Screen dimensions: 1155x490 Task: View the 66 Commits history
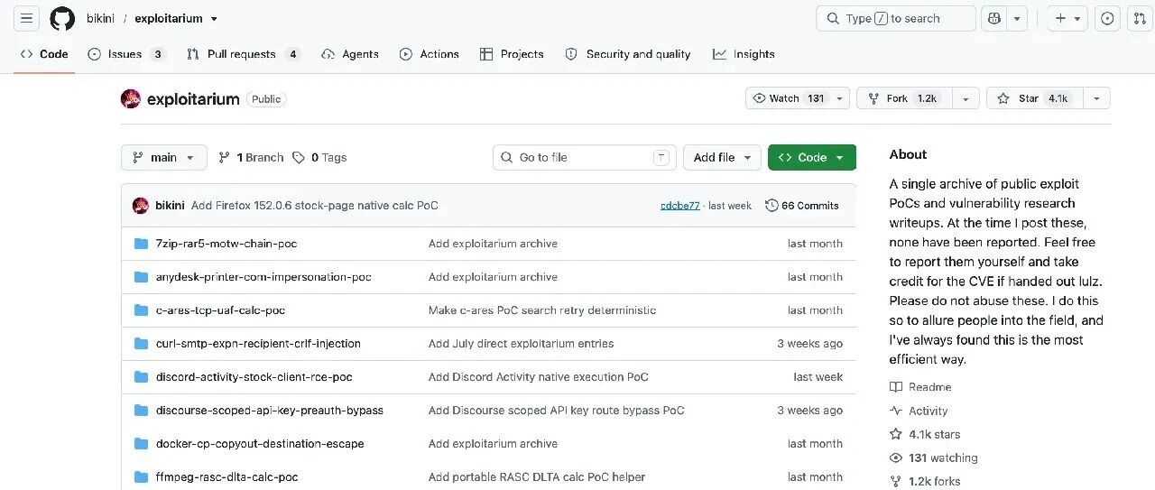coord(802,206)
